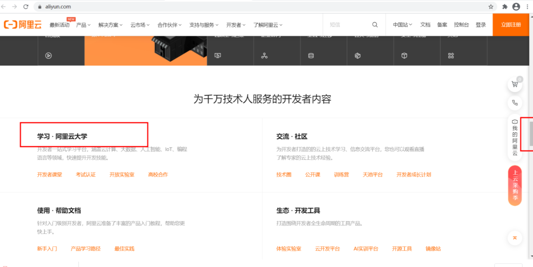This screenshot has width=533, height=267.
Task: Open the 开发者成长计划 link
Action: point(414,175)
